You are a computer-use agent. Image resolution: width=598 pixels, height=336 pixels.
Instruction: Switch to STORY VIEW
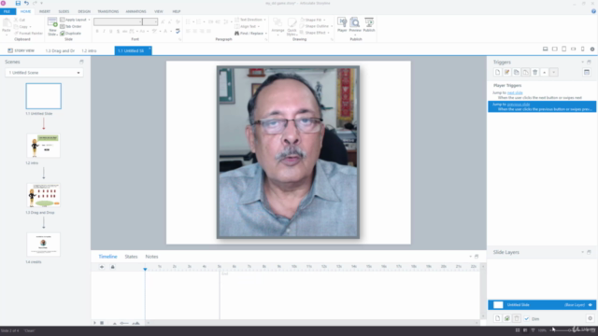[21, 50]
